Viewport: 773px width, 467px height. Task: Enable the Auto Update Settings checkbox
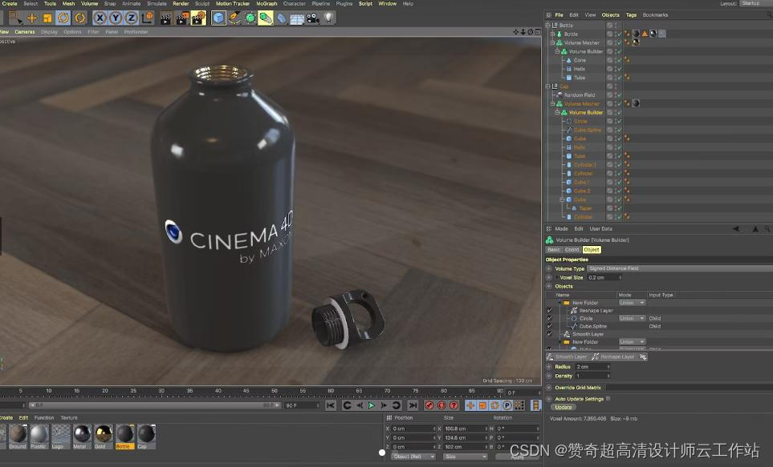coord(608,399)
